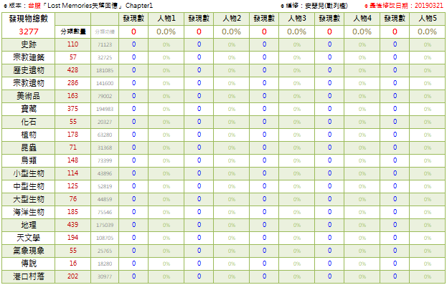Click the score value 30977
This screenshot has height=285, width=447.
105,276
